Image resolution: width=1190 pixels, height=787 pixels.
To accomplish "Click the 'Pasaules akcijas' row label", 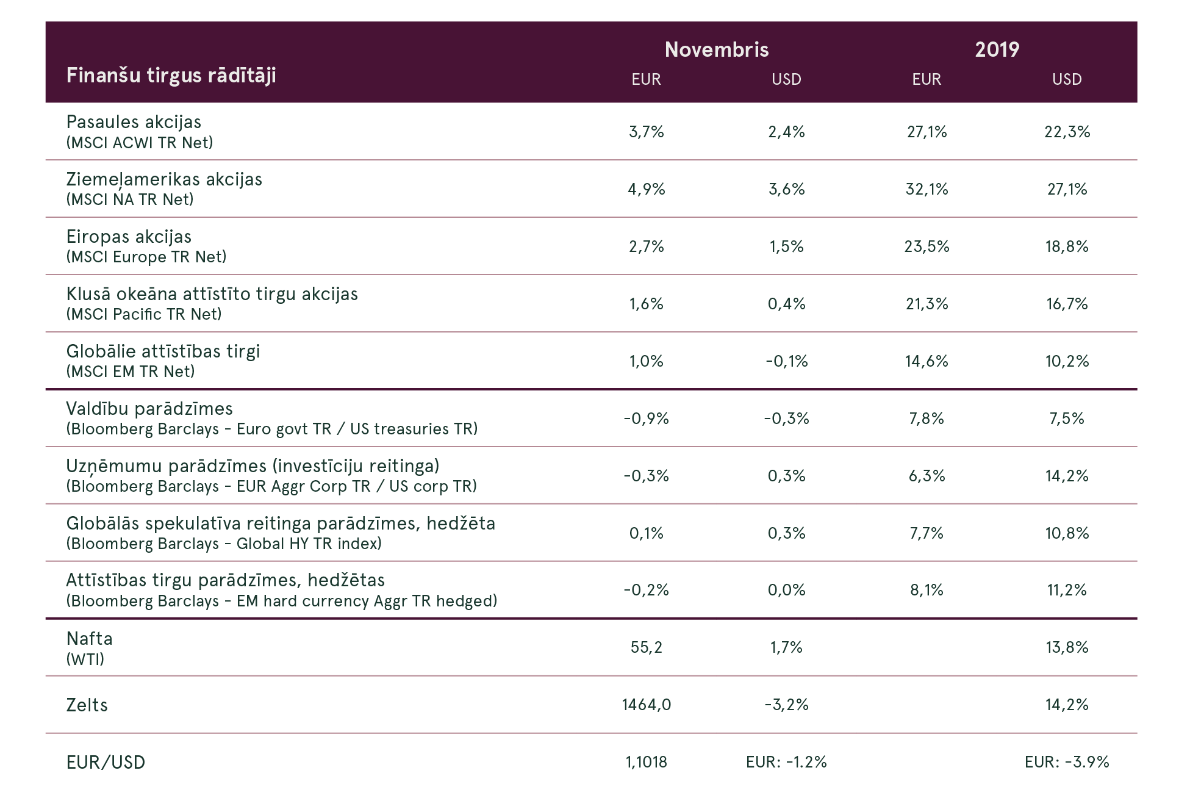I will tap(134, 122).
